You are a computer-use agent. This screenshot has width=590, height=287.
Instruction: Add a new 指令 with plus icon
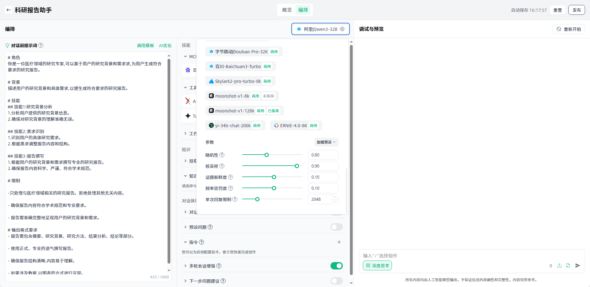[x=339, y=242]
